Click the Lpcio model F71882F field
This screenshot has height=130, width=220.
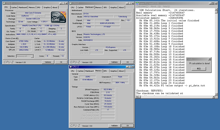107,27
